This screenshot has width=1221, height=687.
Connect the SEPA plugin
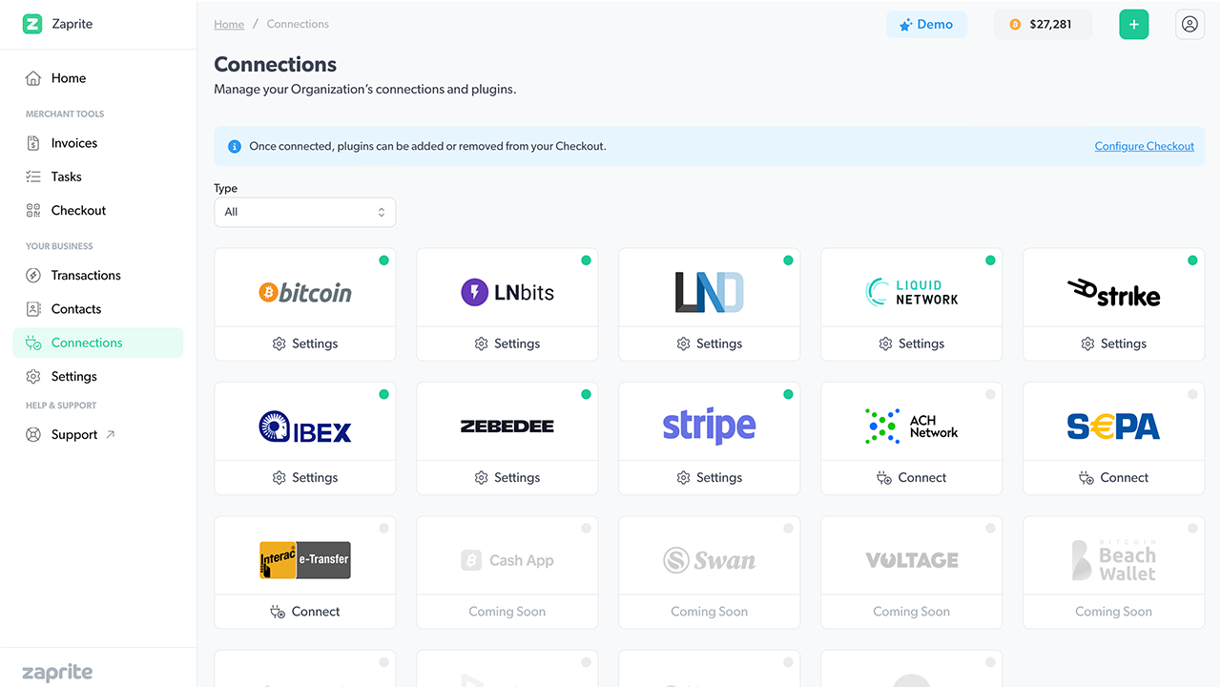[x=1114, y=477]
